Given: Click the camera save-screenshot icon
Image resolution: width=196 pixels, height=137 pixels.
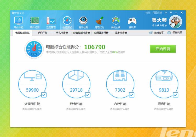Looking at the screenshot, I should (x=169, y=33).
